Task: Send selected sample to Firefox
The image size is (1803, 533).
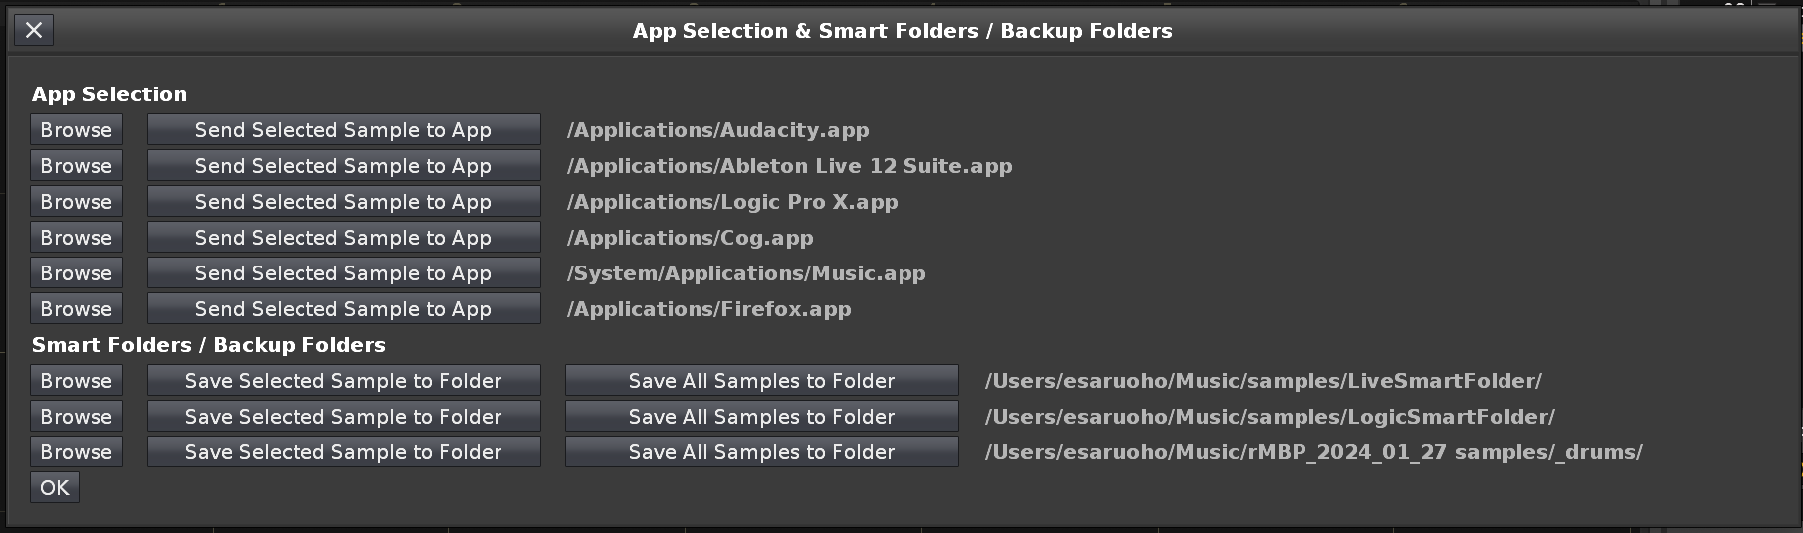Action: [343, 309]
